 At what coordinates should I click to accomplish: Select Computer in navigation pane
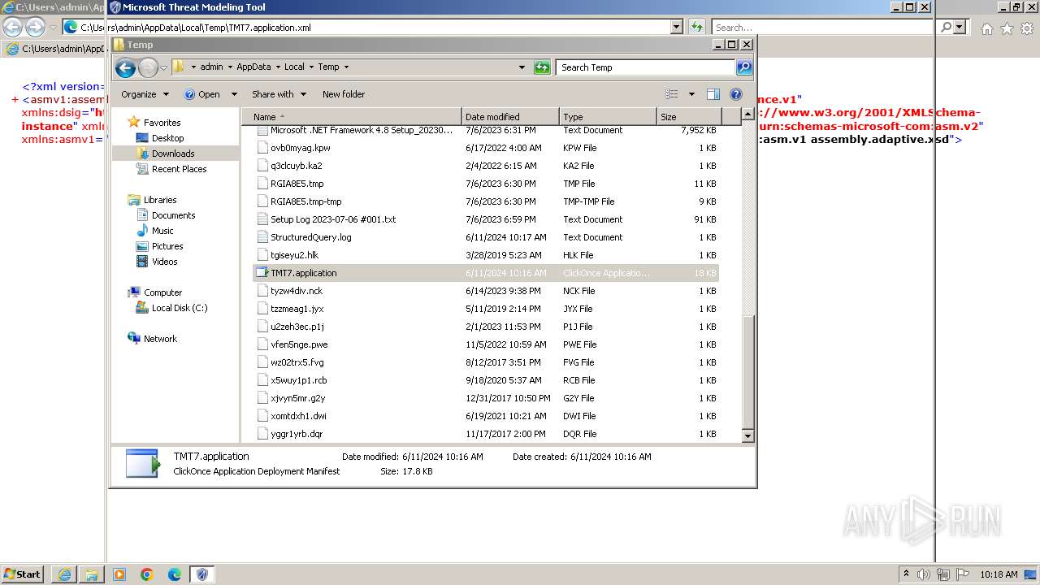(x=162, y=292)
